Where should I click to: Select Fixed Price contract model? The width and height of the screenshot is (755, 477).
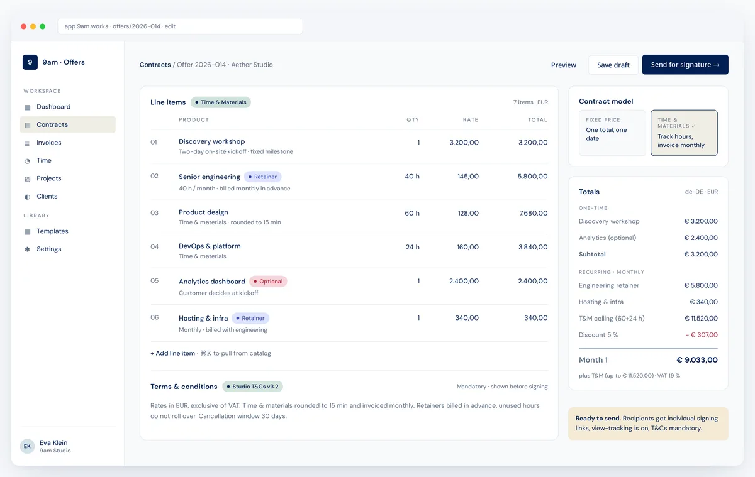[612, 133]
